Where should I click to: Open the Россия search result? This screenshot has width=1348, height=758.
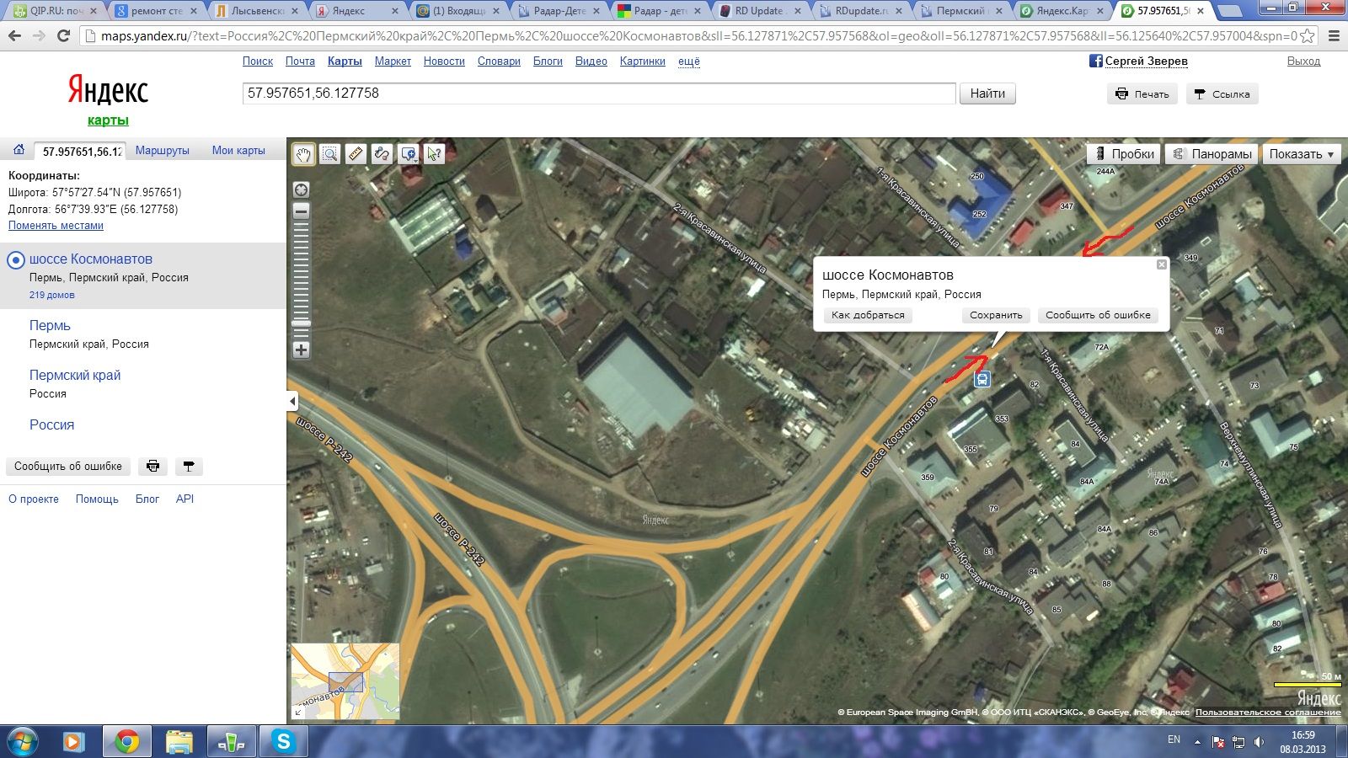tap(51, 425)
